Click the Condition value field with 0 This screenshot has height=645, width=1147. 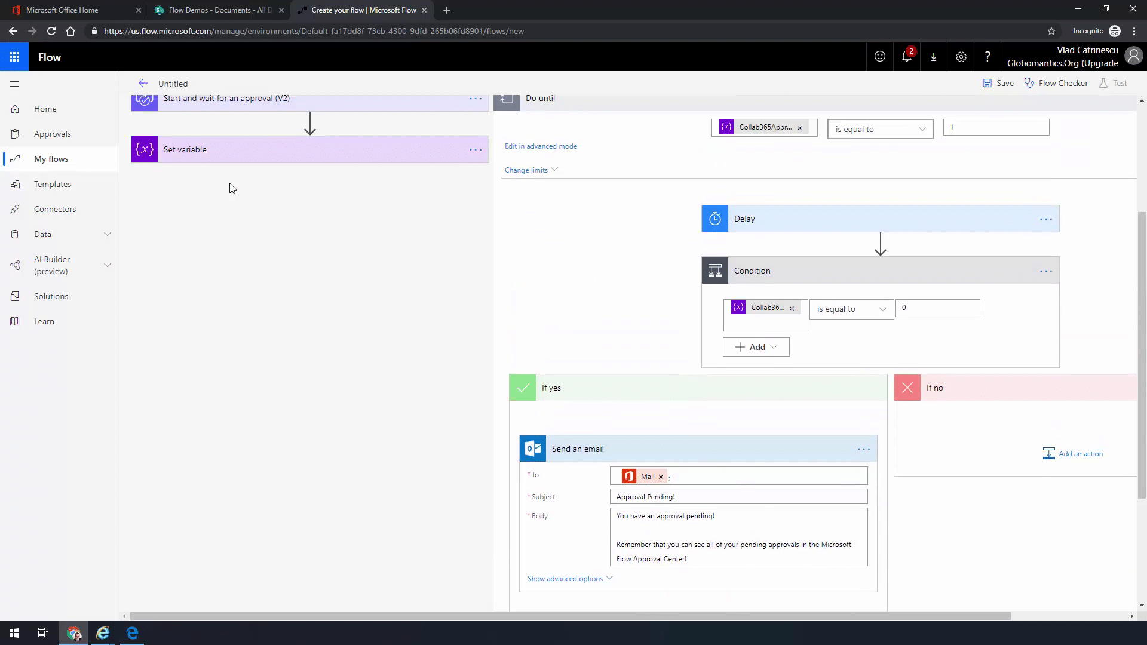(x=937, y=308)
